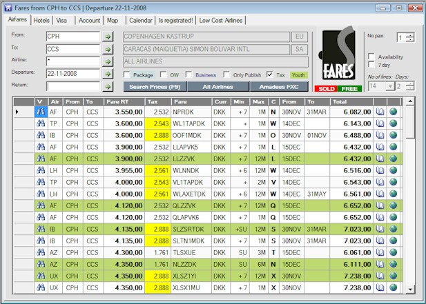Screen dimensions: 426x304
Task: Enable the Business checkbox
Action: pyautogui.click(x=188, y=74)
